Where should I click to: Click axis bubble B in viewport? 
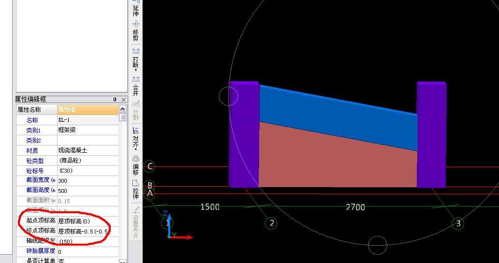coord(149,186)
